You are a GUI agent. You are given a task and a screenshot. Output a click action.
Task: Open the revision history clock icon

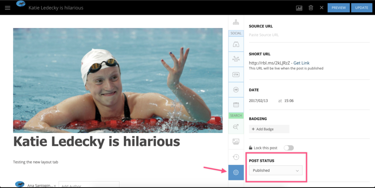tap(236, 157)
